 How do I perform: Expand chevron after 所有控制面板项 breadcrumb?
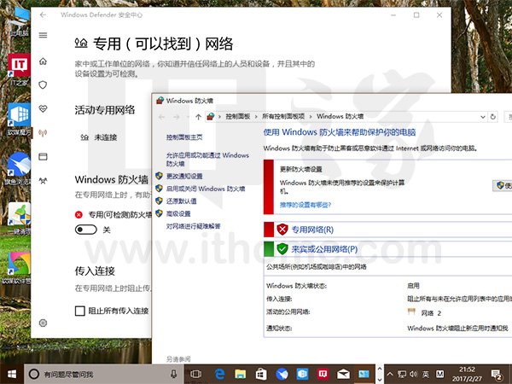(x=311, y=117)
